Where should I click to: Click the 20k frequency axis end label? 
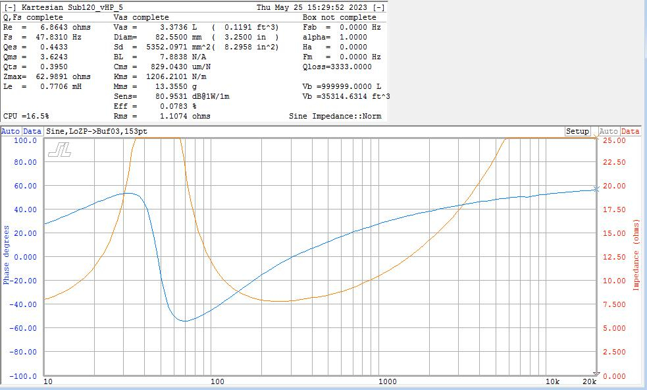[x=589, y=381]
